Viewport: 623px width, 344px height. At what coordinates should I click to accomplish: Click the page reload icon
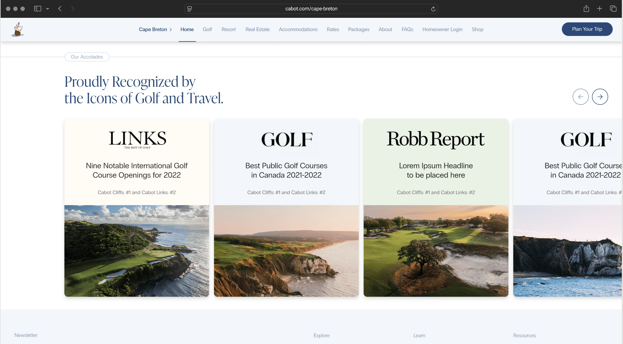433,9
